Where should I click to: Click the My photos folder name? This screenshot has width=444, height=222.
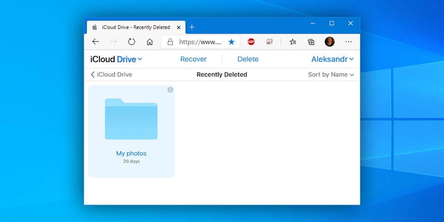131,153
